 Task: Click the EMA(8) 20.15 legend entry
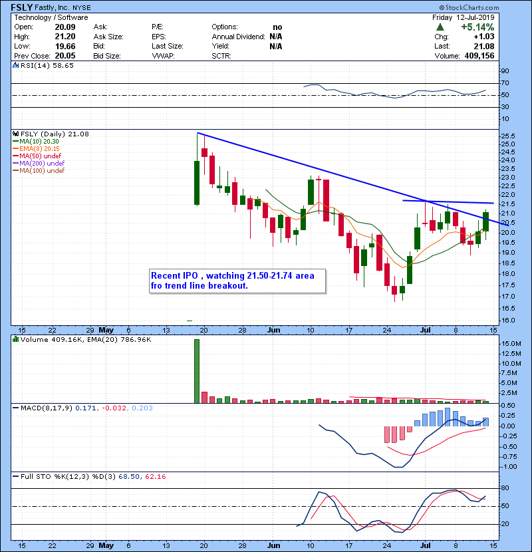coord(37,149)
